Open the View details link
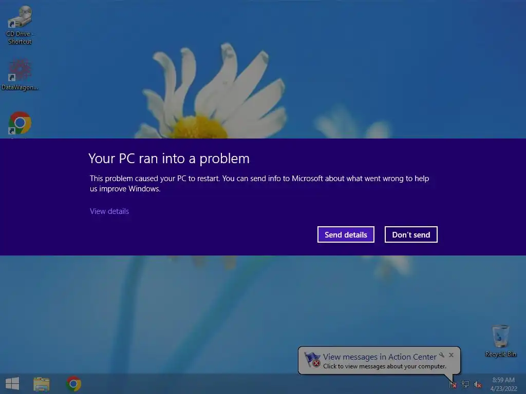The height and width of the screenshot is (394, 526). (109, 211)
